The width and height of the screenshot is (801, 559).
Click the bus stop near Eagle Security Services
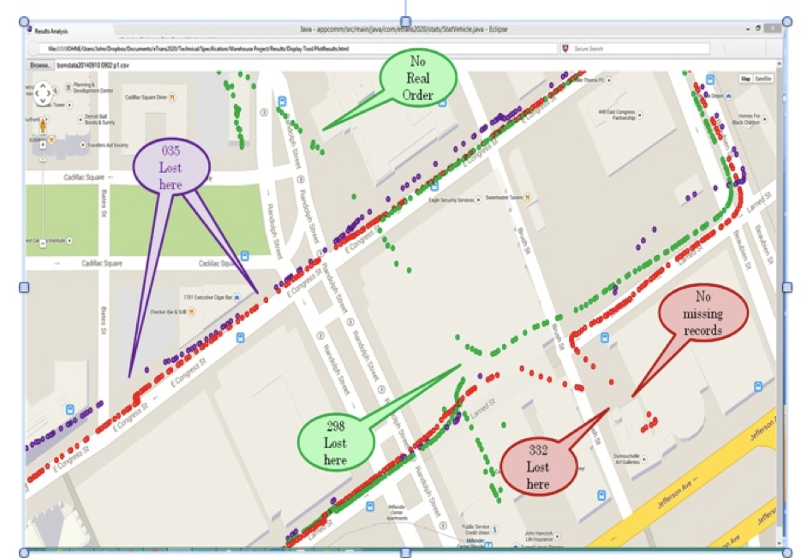click(434, 186)
